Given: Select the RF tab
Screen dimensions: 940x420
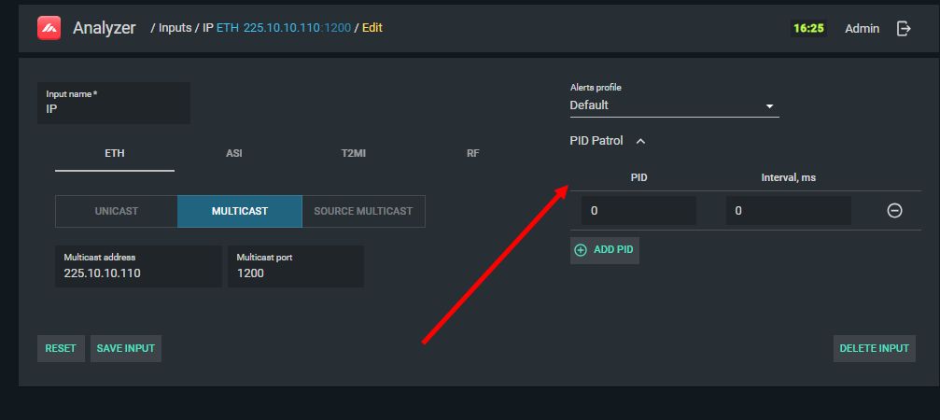Looking at the screenshot, I should [x=472, y=153].
